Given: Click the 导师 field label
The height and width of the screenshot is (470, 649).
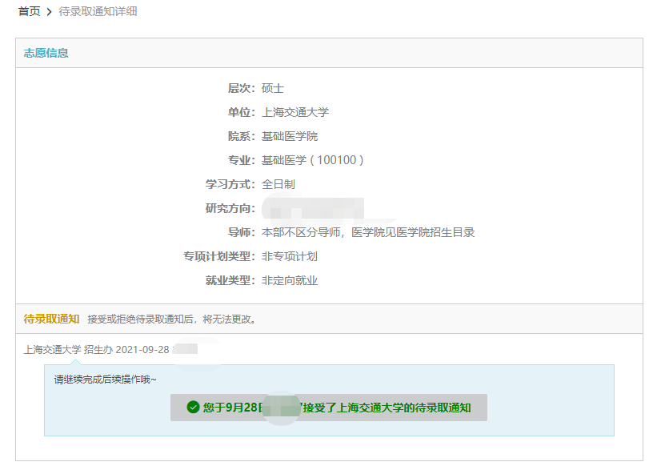Looking at the screenshot, I should (x=242, y=232).
